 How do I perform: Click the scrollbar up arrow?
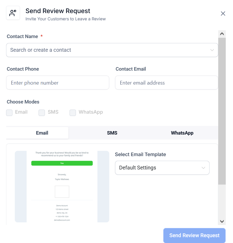point(222,34)
